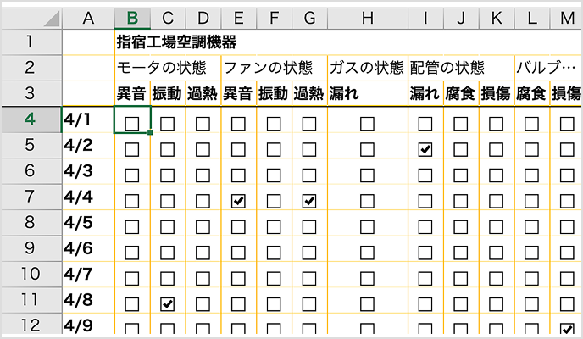Viewport: 583px width, 339px height.
Task: Check the 4/1 motor 異音 checkbox
Action: click(132, 124)
